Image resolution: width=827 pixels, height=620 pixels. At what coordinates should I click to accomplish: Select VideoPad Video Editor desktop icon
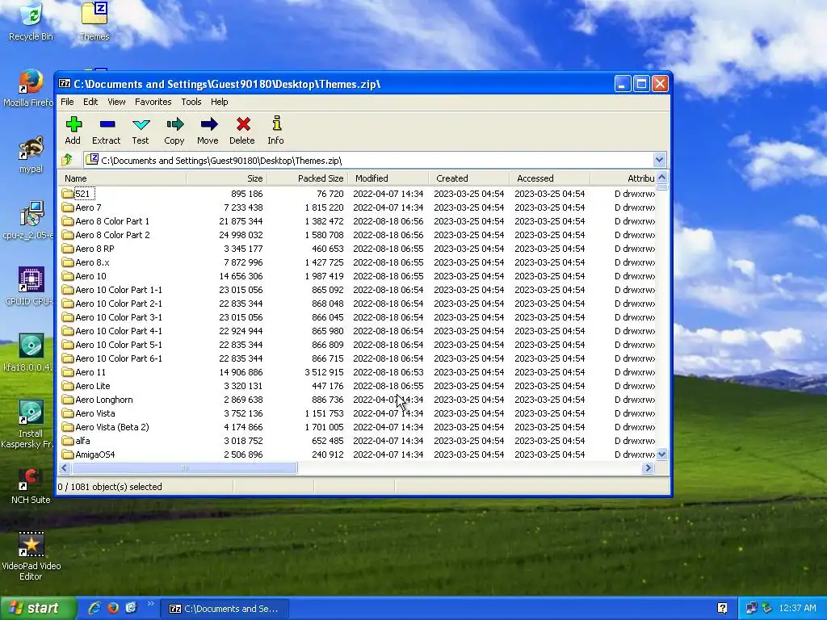[x=31, y=556]
